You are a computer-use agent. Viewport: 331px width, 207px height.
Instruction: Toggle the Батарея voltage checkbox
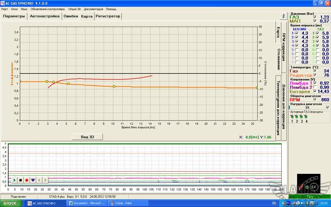[x=315, y=91]
